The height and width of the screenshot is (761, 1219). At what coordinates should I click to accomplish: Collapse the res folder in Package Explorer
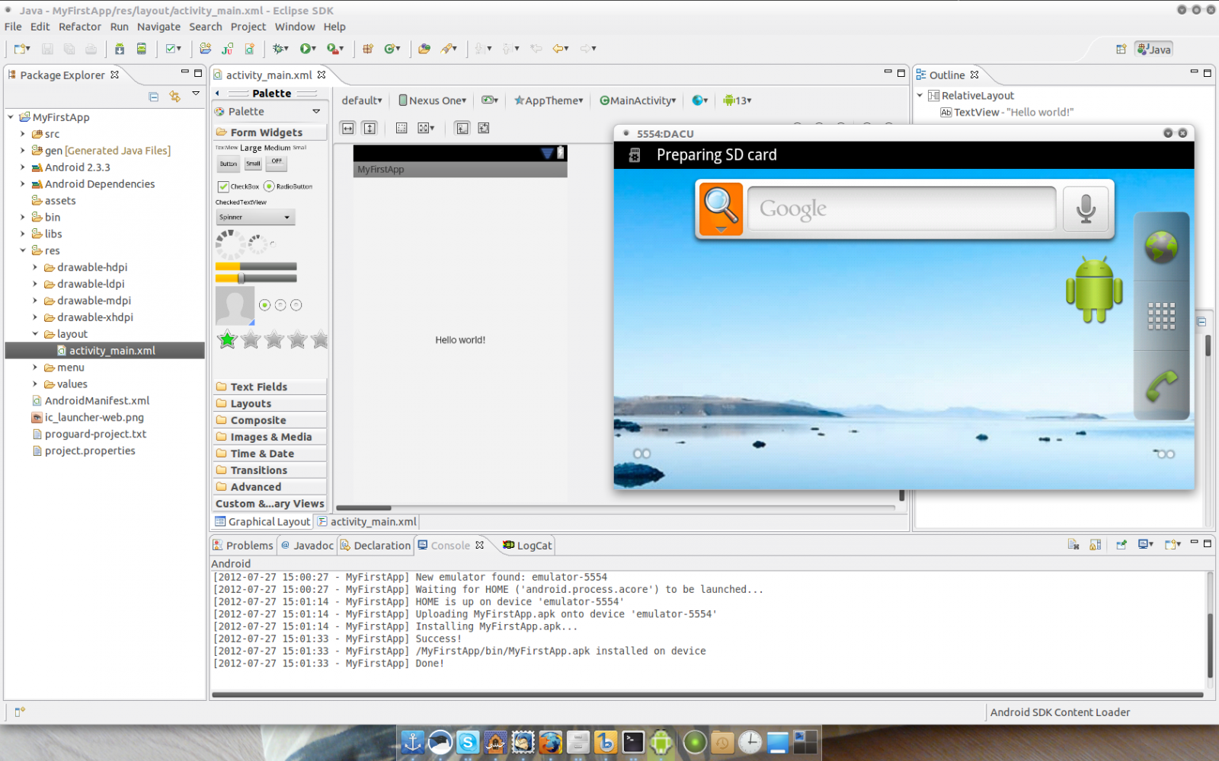coord(23,250)
